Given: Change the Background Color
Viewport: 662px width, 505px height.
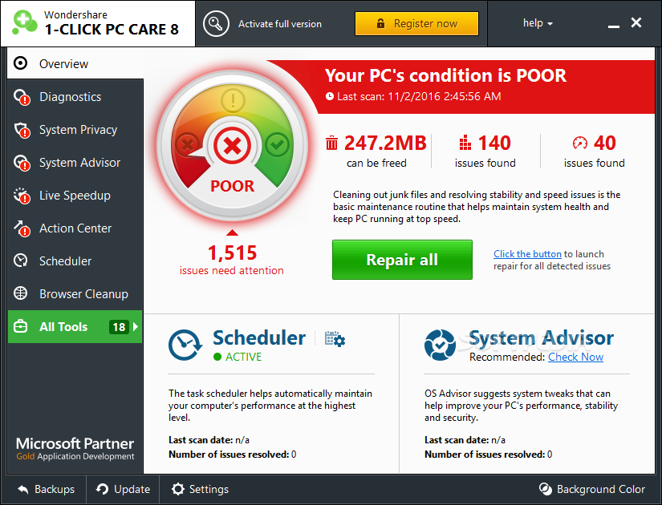Looking at the screenshot, I should 592,490.
